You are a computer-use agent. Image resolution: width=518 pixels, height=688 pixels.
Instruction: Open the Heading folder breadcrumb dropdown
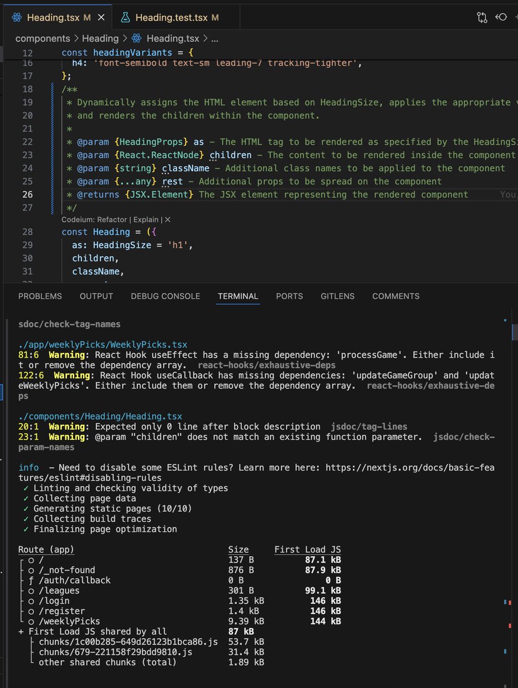coord(100,38)
